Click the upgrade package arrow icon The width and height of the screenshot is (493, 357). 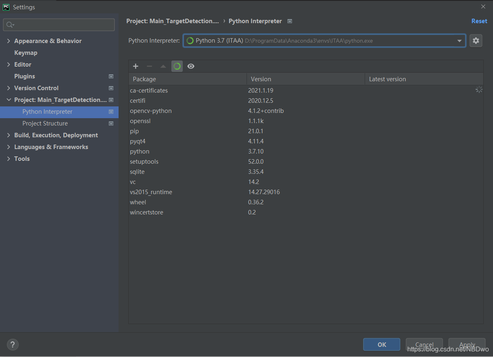(163, 66)
